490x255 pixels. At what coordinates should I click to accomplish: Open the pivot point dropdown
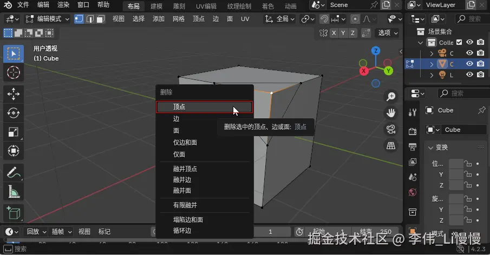pyautogui.click(x=308, y=19)
